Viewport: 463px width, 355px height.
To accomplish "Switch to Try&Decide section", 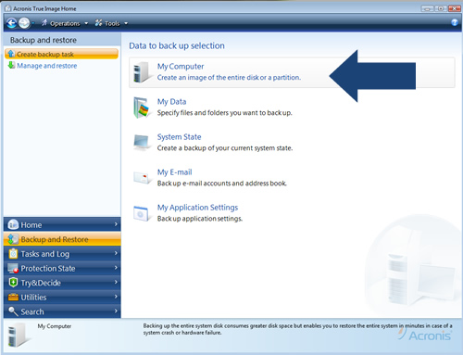I will coord(62,283).
